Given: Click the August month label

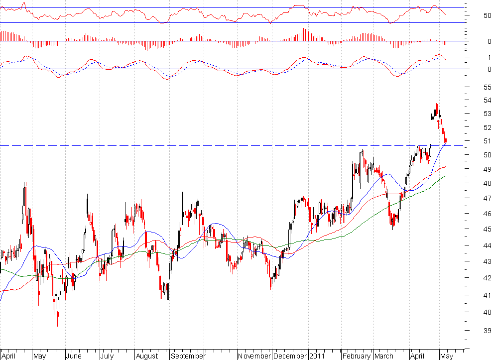Looking at the screenshot, I should click(x=147, y=356).
